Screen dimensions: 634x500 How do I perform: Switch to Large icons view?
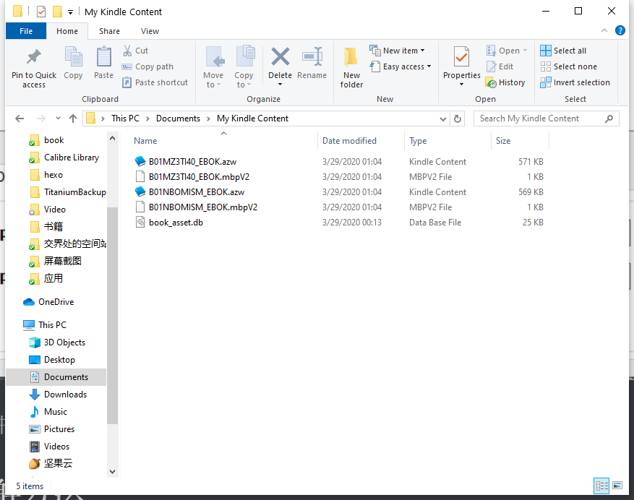pos(617,486)
